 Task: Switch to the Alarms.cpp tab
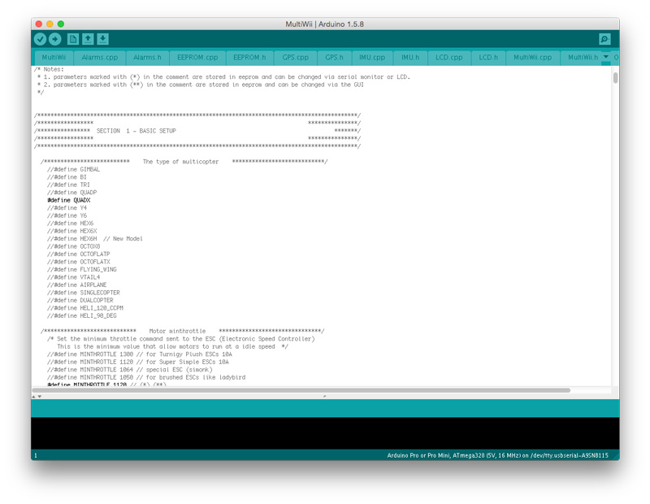coord(99,58)
